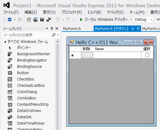
Task: Click the New Project toolbar icon
Action: 29,20
